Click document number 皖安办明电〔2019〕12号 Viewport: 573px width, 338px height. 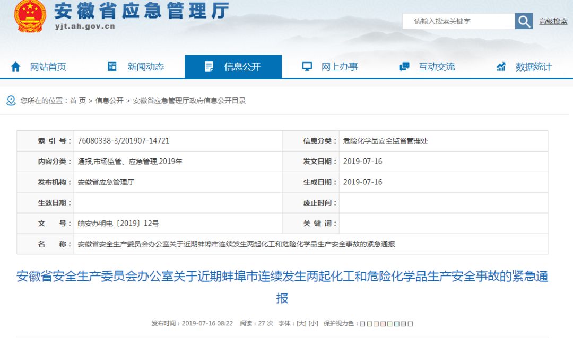pyautogui.click(x=118, y=224)
